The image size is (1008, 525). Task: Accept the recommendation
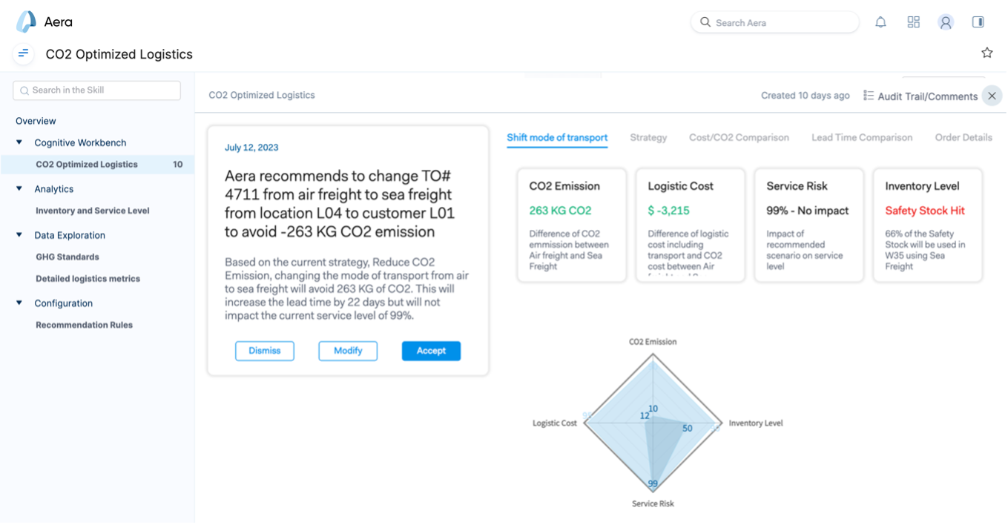coord(431,351)
